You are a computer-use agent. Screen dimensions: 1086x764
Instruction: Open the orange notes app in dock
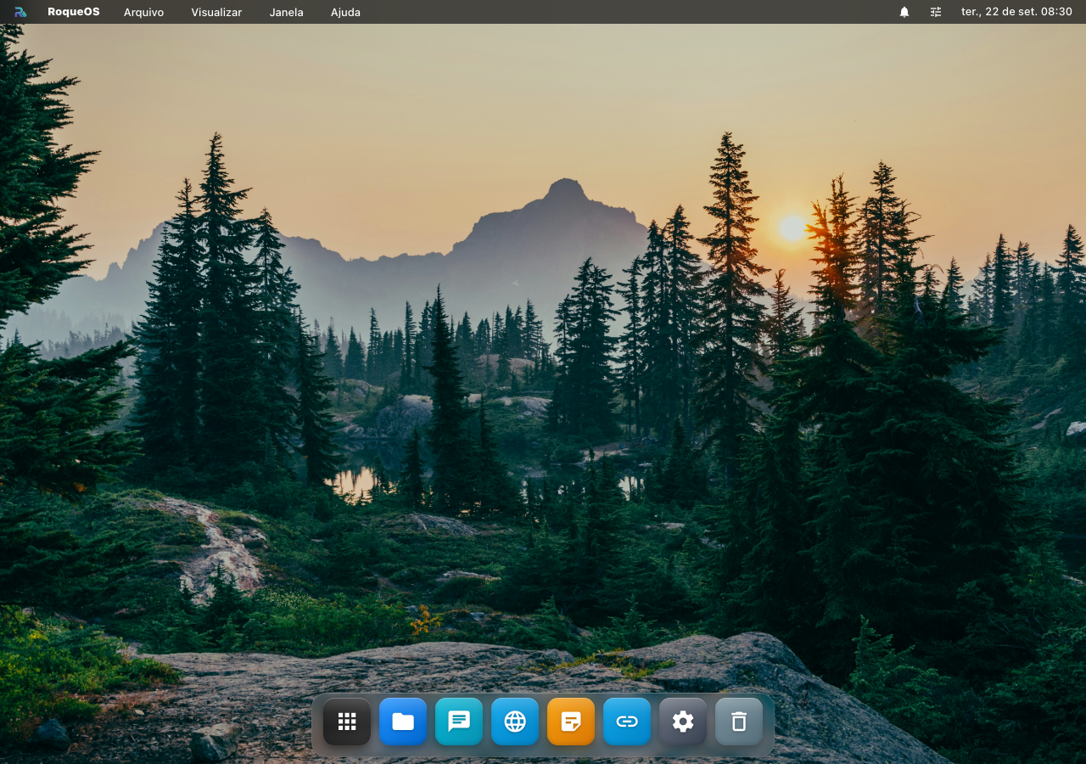tap(571, 722)
